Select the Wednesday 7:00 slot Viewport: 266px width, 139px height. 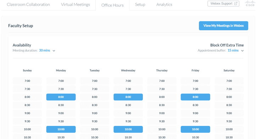tap(128, 81)
